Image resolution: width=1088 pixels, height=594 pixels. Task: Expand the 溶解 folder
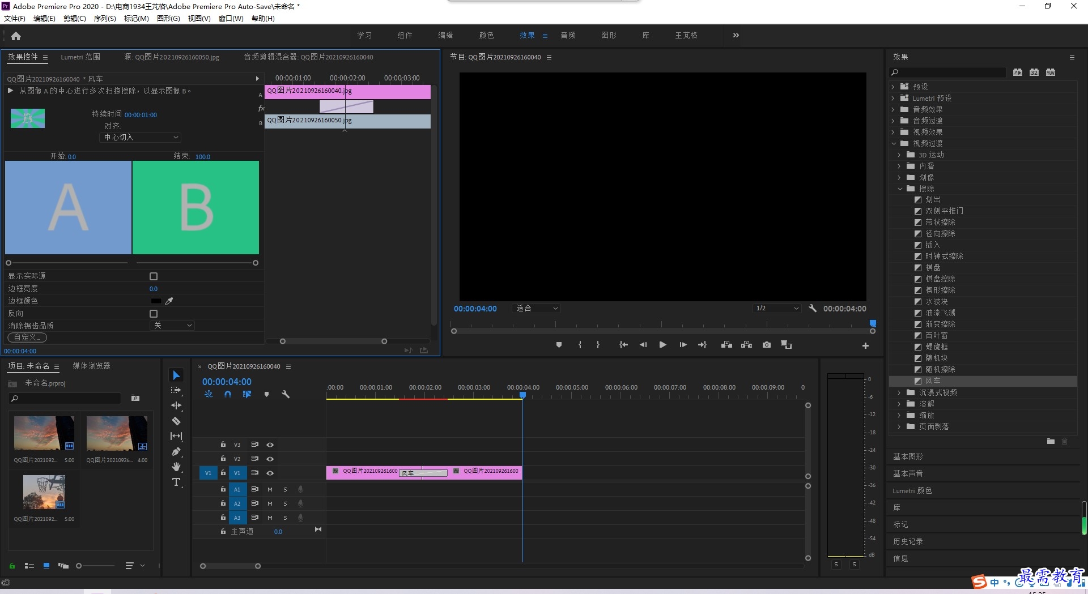(899, 404)
